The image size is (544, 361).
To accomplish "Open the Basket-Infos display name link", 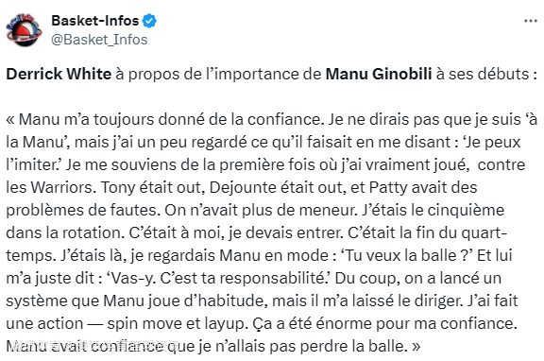I will coord(95,21).
